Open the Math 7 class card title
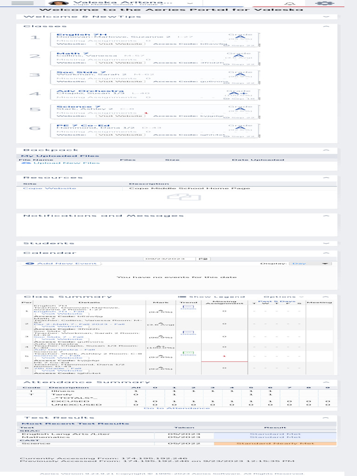Image resolution: width=357 pixels, height=476 pixels. tap(73, 53)
